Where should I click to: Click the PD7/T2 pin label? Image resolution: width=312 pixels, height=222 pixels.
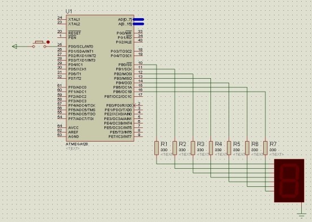pos(75,78)
